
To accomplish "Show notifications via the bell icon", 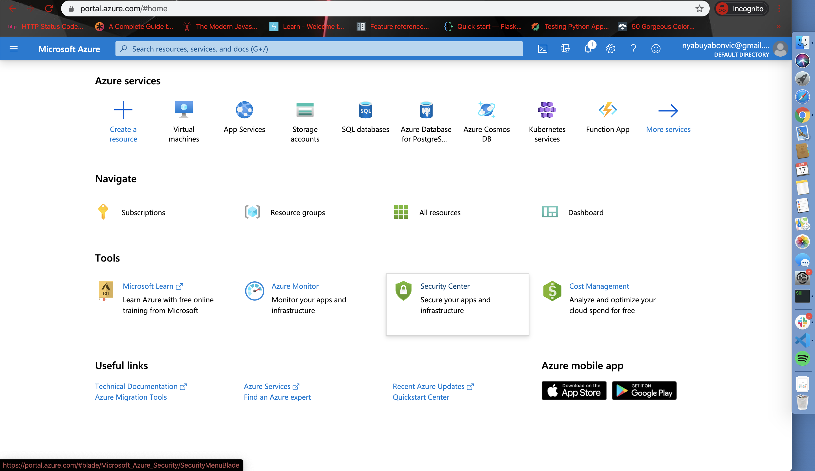I will point(588,49).
